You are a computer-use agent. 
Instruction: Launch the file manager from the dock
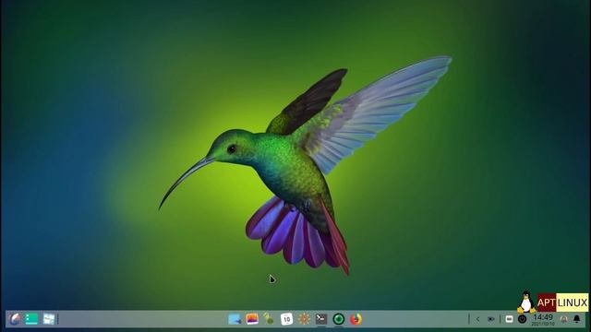point(235,319)
